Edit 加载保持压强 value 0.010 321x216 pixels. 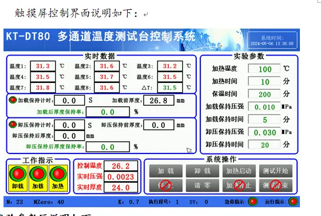[264, 107]
